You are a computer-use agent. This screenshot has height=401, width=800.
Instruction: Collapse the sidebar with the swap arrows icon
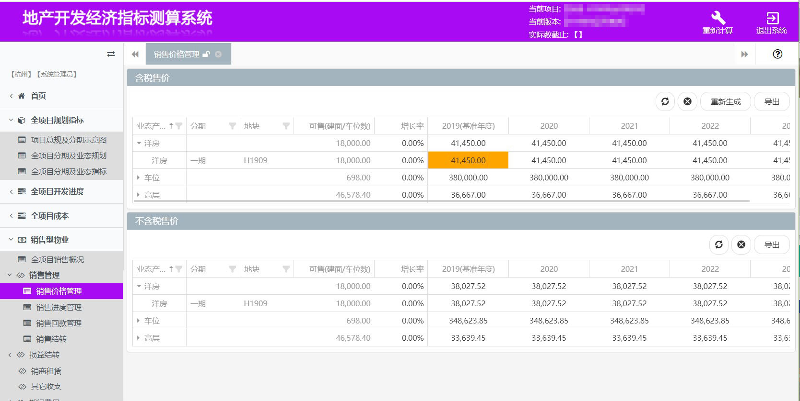(111, 54)
